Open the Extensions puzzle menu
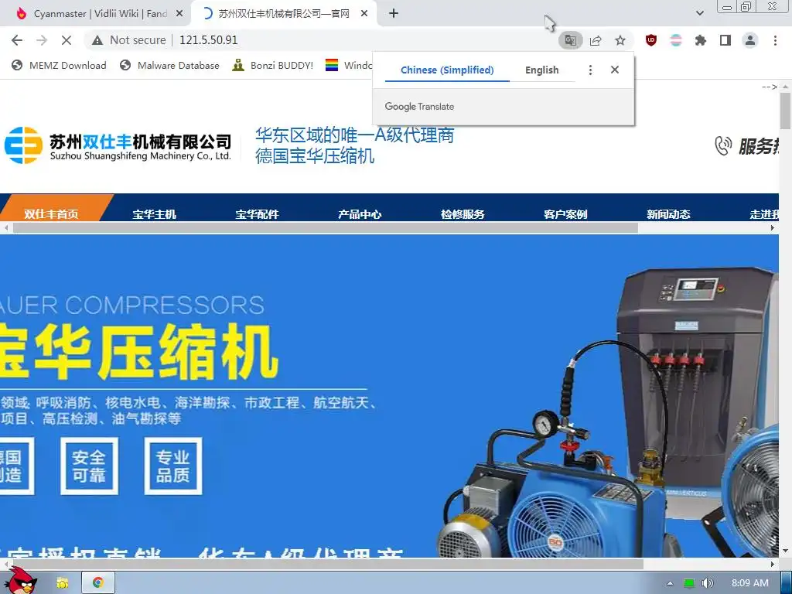 pyautogui.click(x=700, y=40)
